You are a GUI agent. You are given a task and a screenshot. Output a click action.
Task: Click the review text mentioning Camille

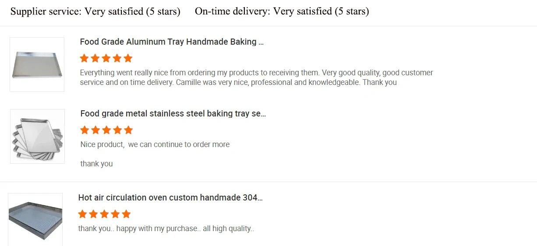coord(256,77)
